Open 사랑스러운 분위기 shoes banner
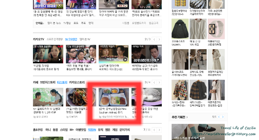Viewport: 259px width, 140px height. pyautogui.click(x=198, y=132)
